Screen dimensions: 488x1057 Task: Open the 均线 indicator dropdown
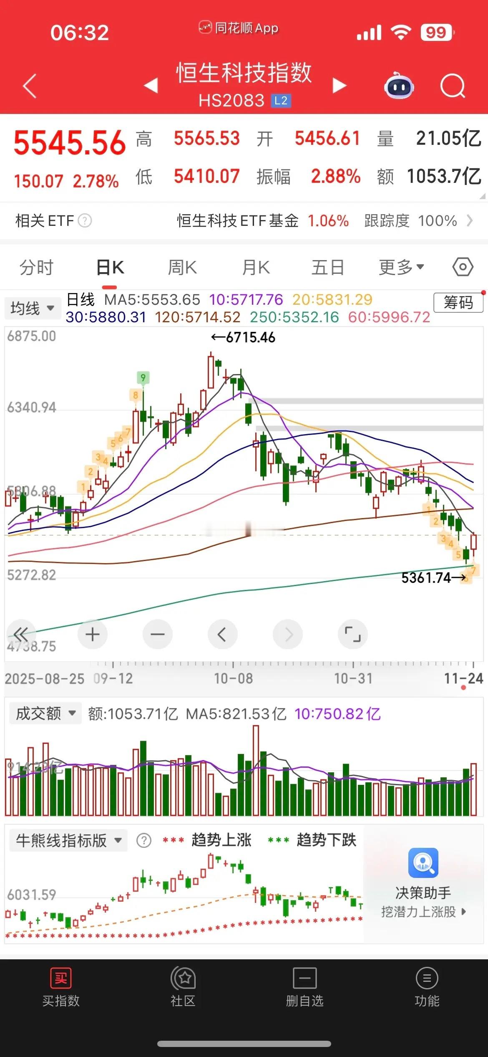click(33, 309)
